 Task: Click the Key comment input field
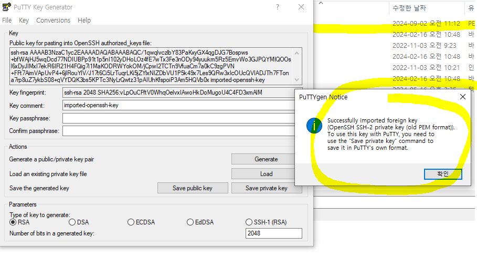point(178,105)
